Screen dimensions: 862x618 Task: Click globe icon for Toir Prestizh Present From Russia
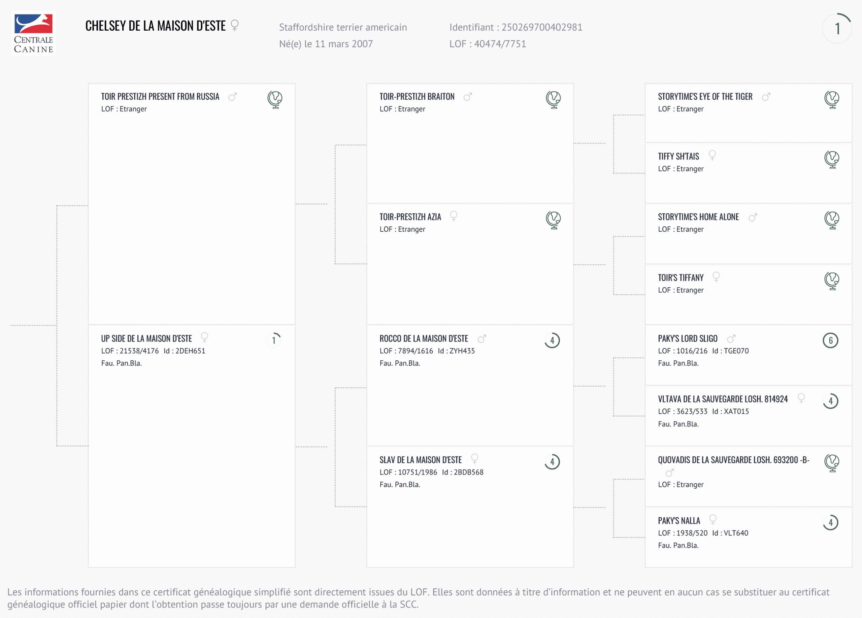275,100
